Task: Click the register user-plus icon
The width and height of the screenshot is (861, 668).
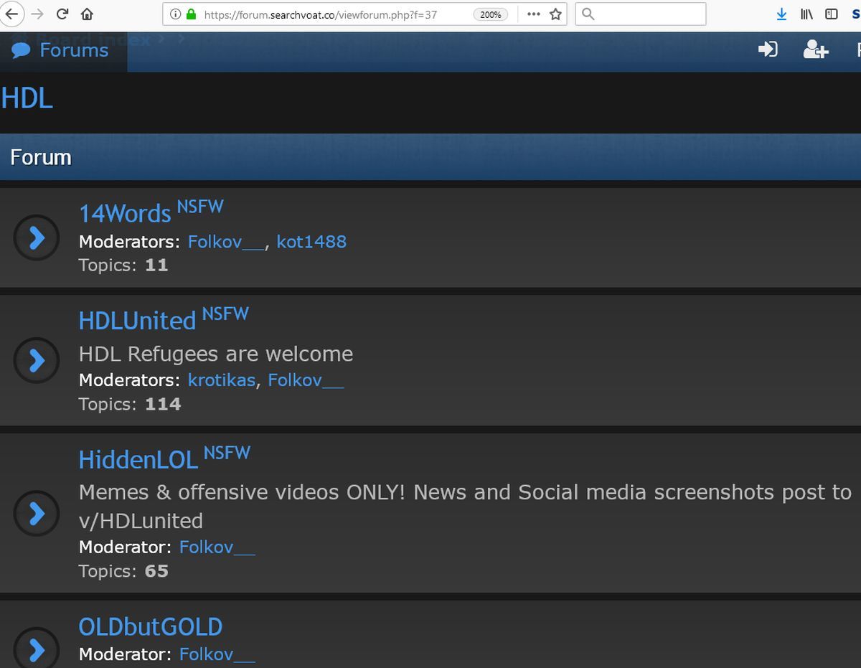Action: tap(816, 50)
